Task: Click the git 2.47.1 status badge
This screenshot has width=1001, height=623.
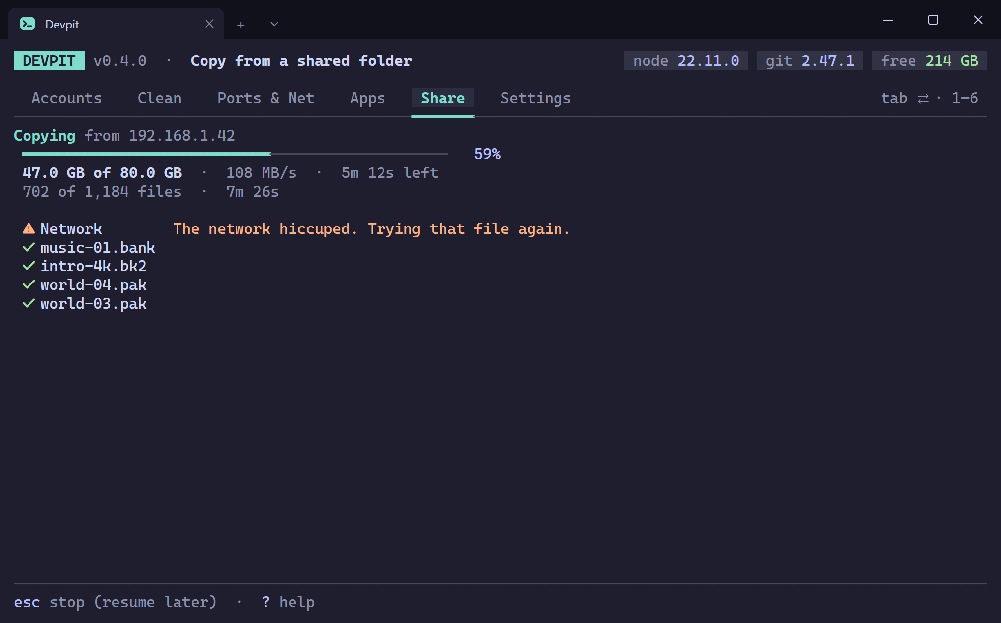Action: tap(810, 60)
